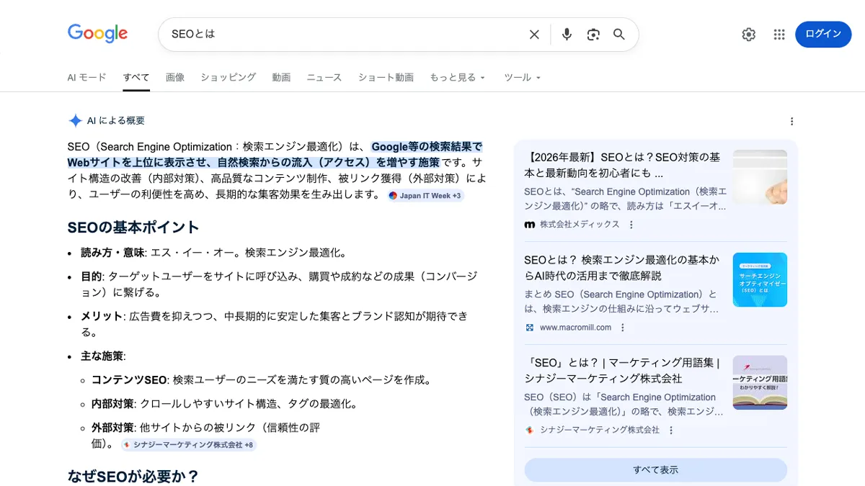Open more options for シナジーマーケティング source card
Screen dimensions: 865x486
click(x=671, y=430)
